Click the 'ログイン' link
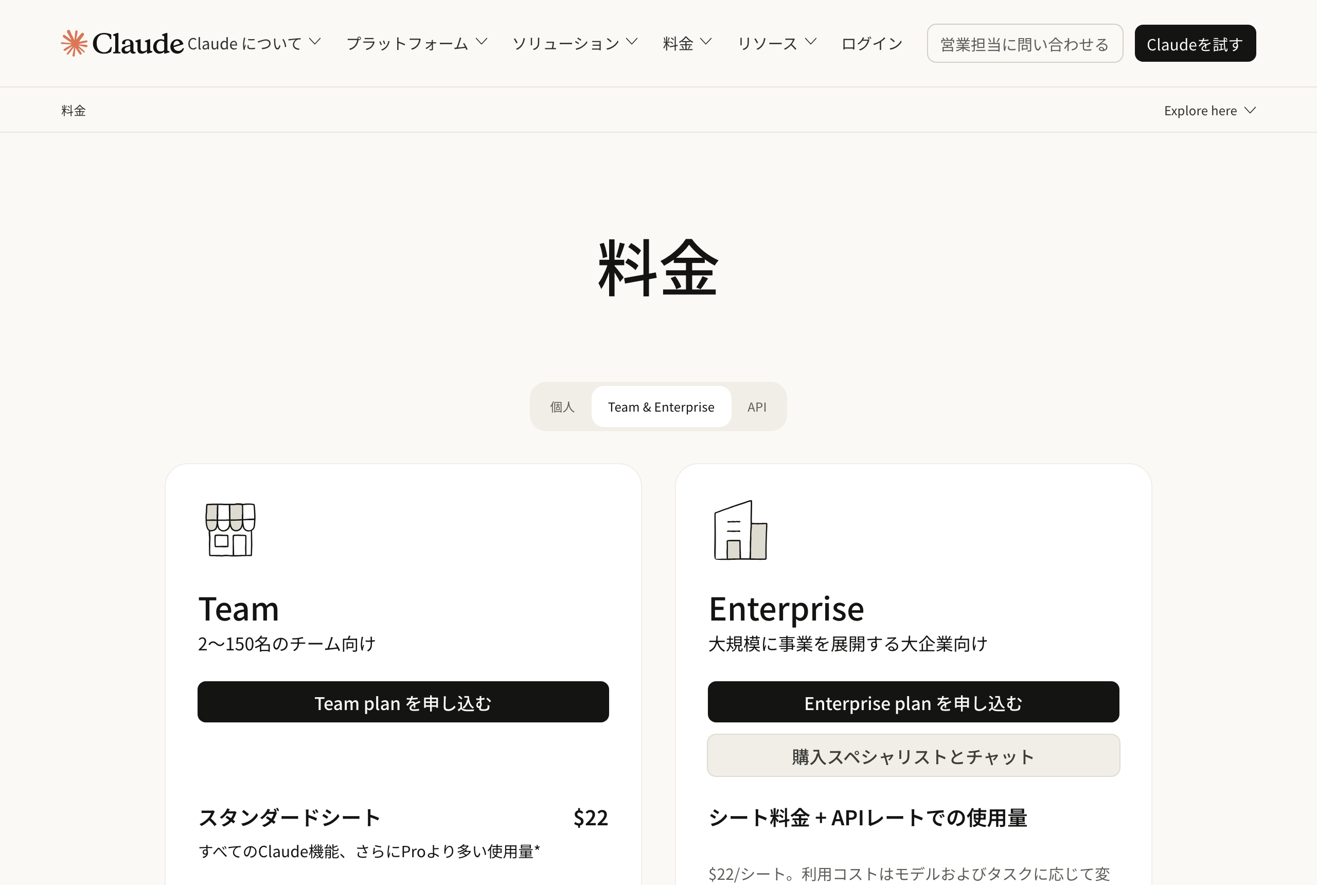1317x885 pixels. [872, 43]
